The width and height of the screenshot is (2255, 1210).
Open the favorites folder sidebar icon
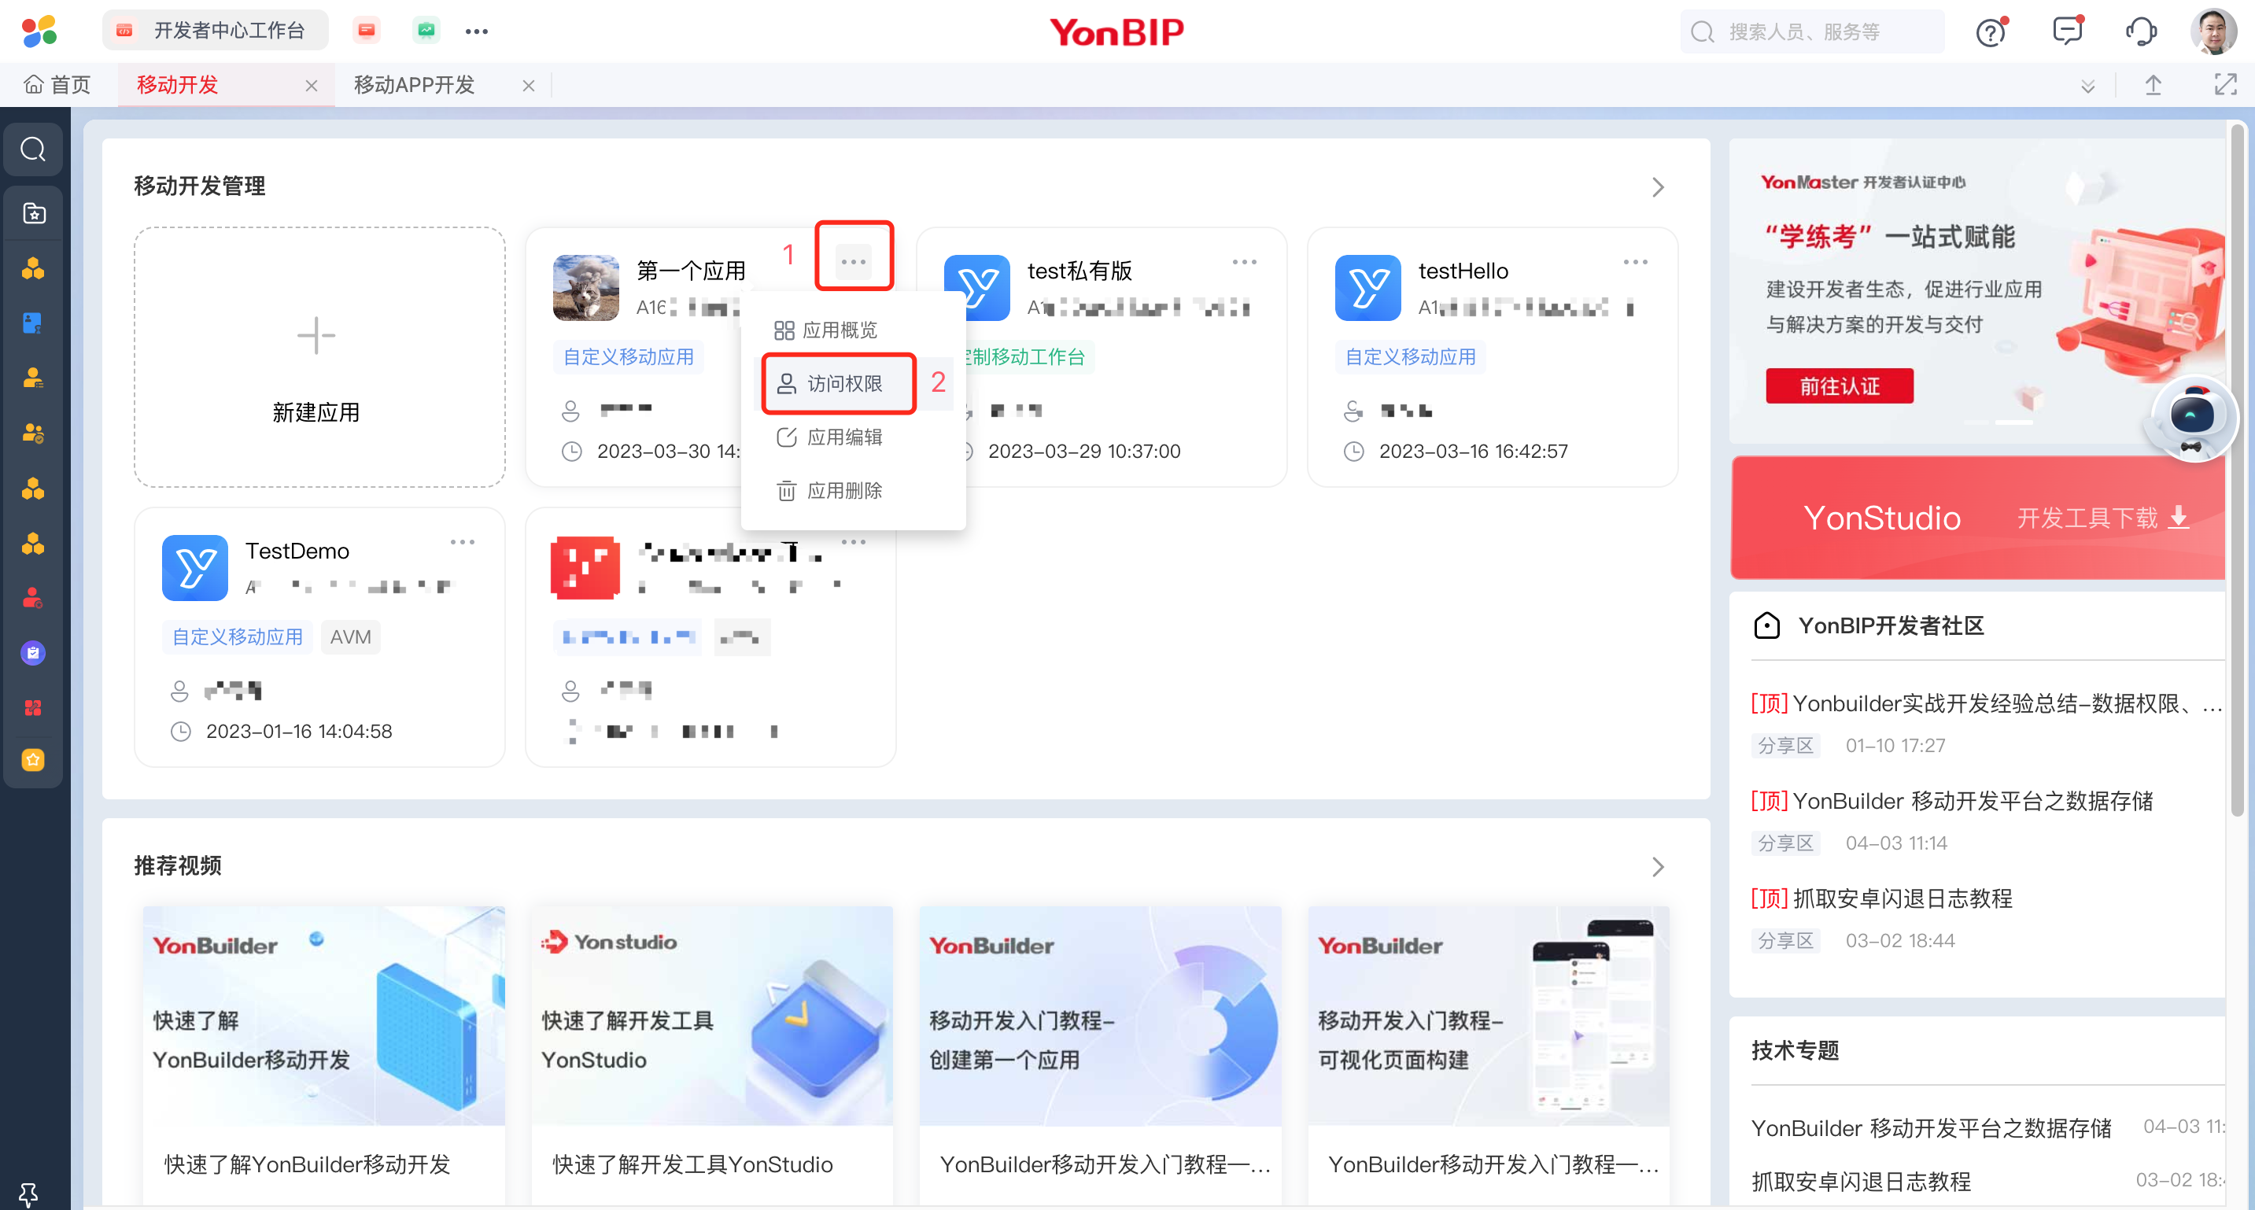[33, 212]
